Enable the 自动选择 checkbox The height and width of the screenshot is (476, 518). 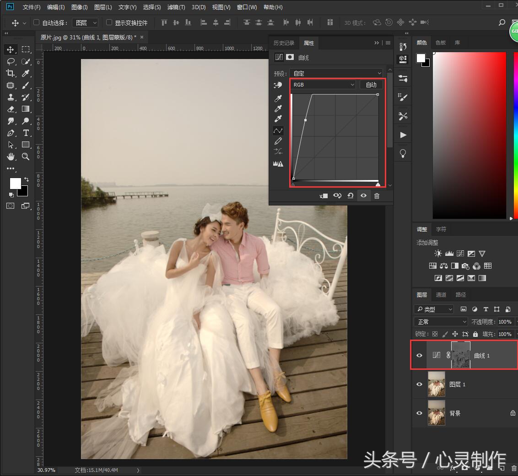pos(36,22)
